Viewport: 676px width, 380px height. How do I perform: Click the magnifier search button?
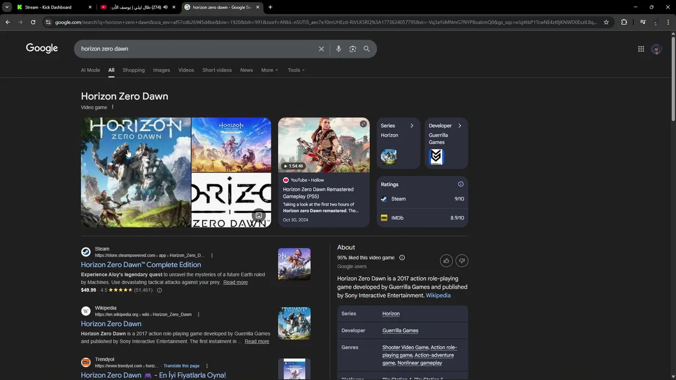[367, 49]
